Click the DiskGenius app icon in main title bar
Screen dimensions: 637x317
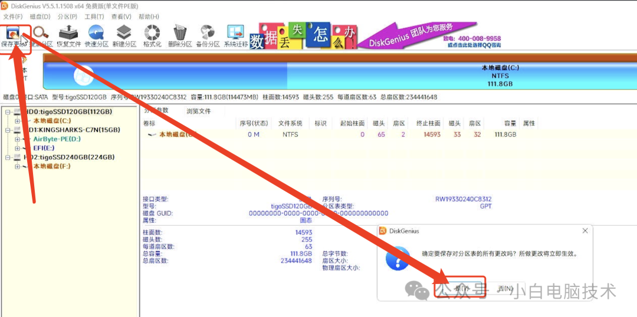click(x=5, y=6)
